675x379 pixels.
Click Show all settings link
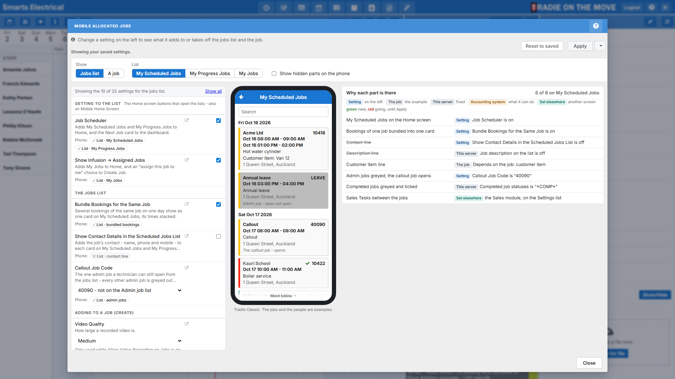[213, 91]
